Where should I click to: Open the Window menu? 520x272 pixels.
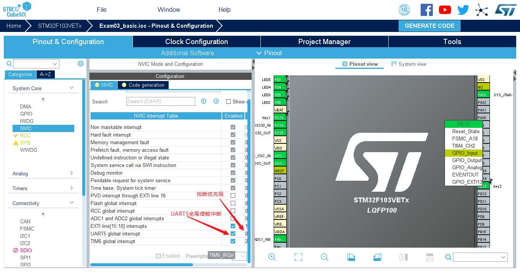(169, 10)
